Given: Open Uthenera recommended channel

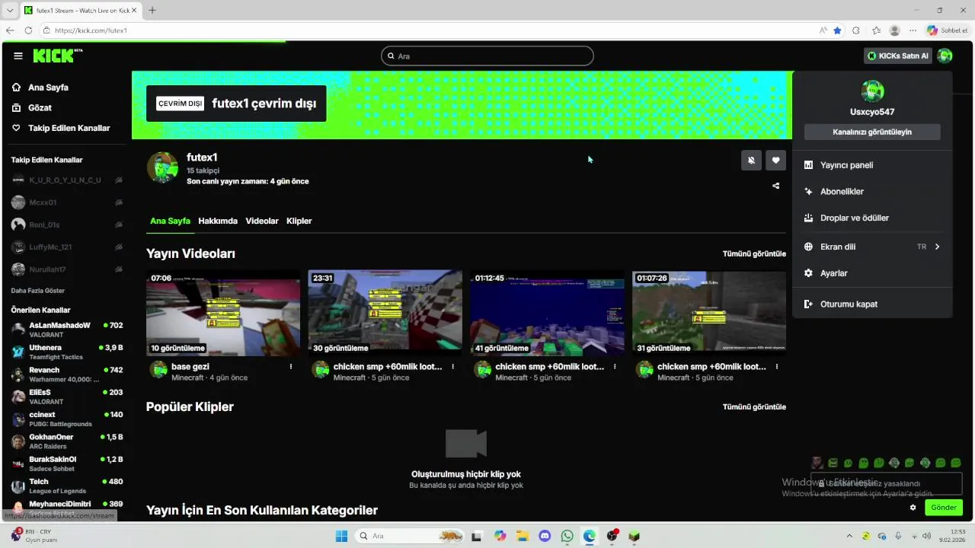Looking at the screenshot, I should [67, 352].
